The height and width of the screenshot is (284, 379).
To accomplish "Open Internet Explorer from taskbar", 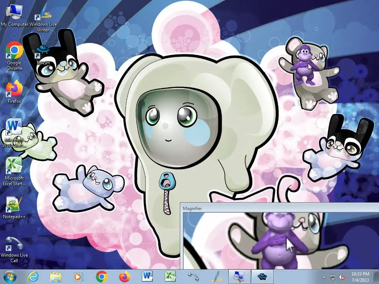I will tap(33, 277).
